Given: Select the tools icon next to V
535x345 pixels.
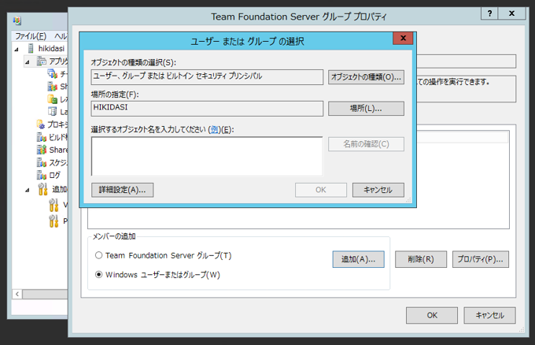Looking at the screenshot, I should coord(53,205).
